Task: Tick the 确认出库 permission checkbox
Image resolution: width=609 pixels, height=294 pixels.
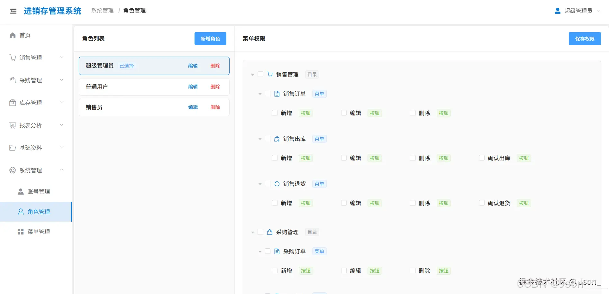Action: (482, 158)
